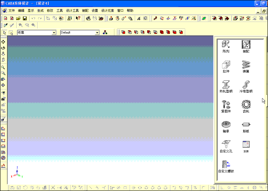Screen dimensions: 268x191
Task: Click the selection arrow tool icon
Action: coord(4,32)
